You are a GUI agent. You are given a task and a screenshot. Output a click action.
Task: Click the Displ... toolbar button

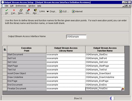(53, 11)
